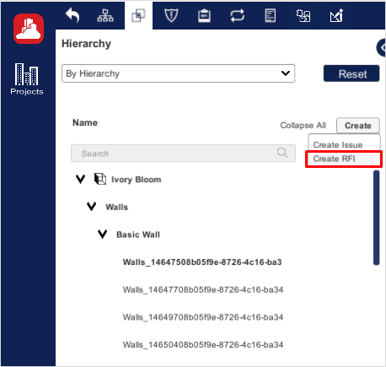Click the clipboard RFI icon in toolbar
Image resolution: width=386 pixels, height=367 pixels.
coord(204,15)
